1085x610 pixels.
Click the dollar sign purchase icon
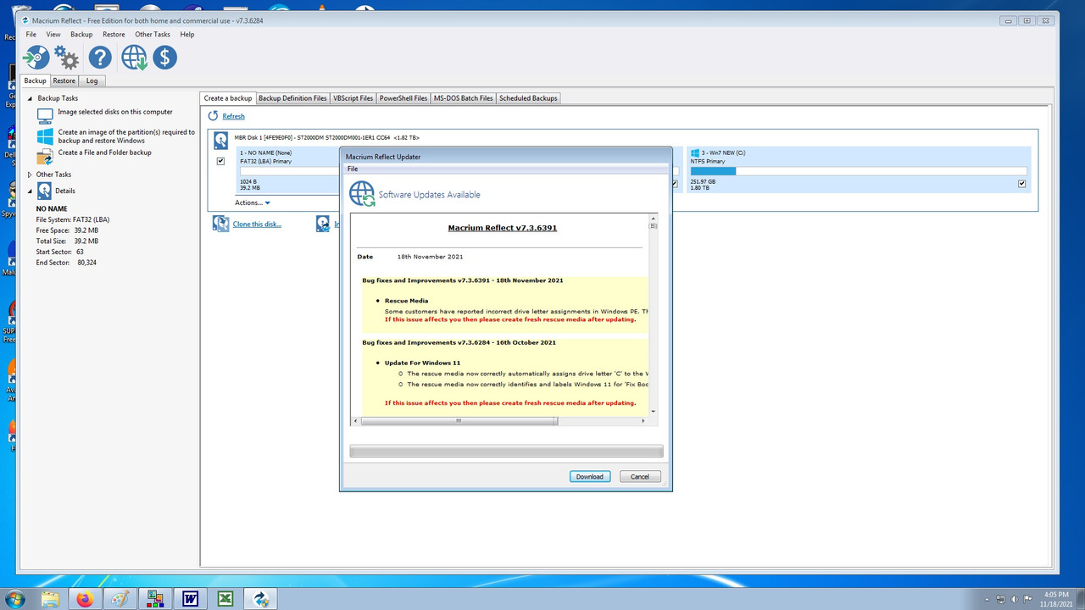164,58
